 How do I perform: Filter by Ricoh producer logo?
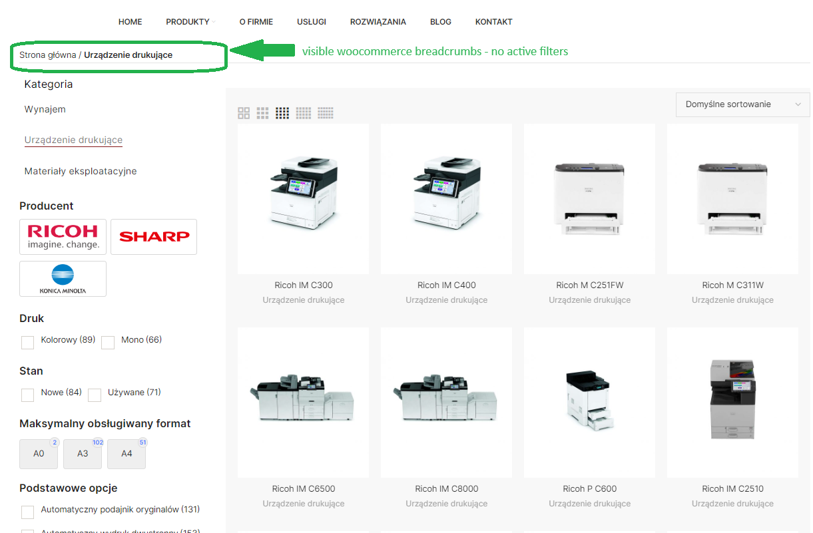tap(63, 236)
